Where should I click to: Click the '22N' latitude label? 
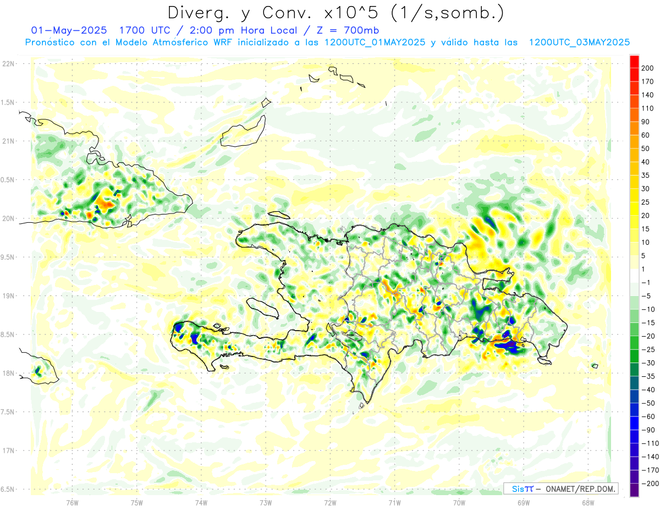(8, 64)
